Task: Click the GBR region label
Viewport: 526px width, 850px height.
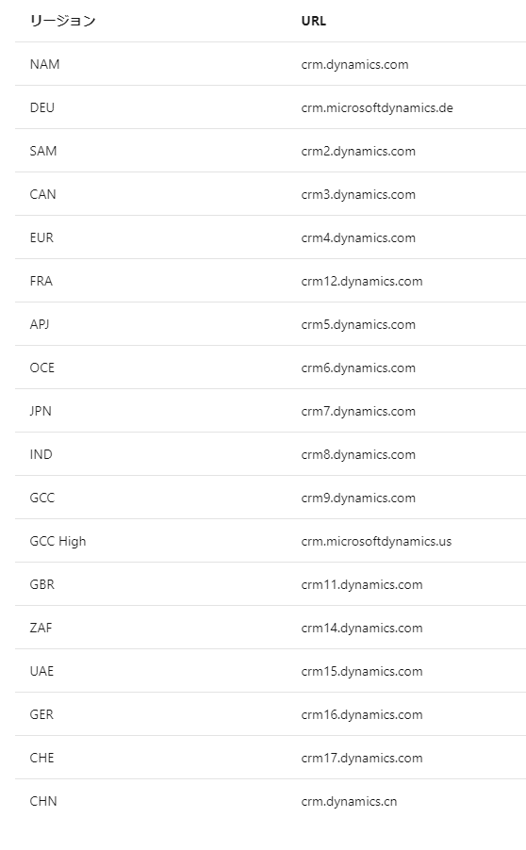Action: (42, 584)
